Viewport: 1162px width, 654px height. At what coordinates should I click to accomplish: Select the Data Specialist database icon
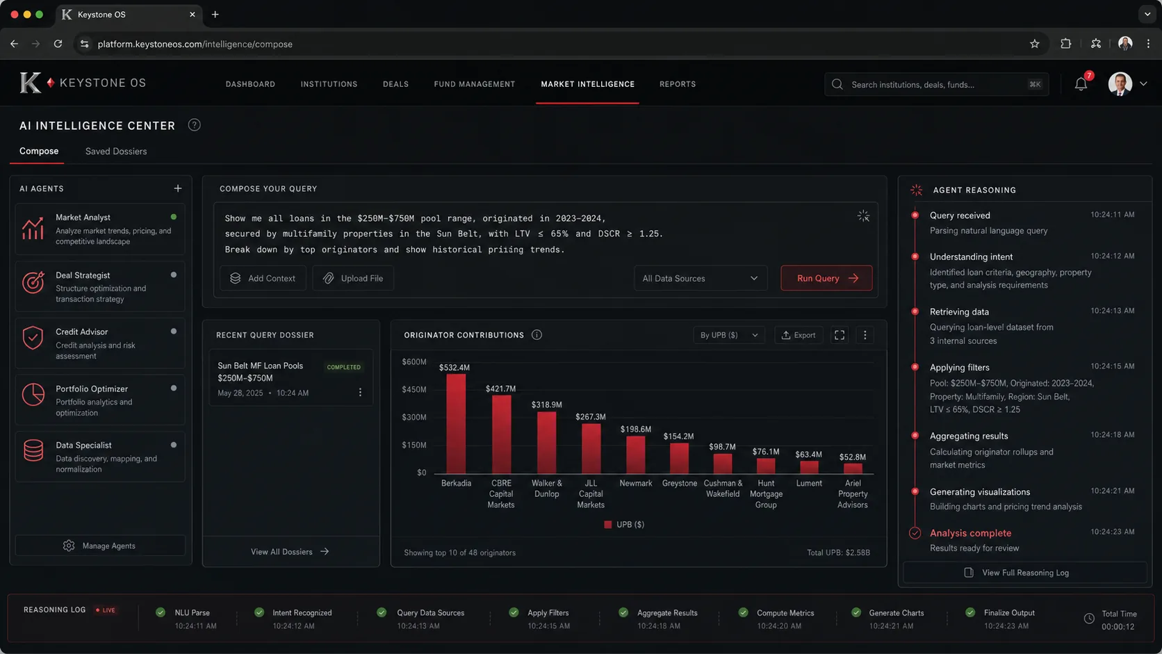pos(33,450)
